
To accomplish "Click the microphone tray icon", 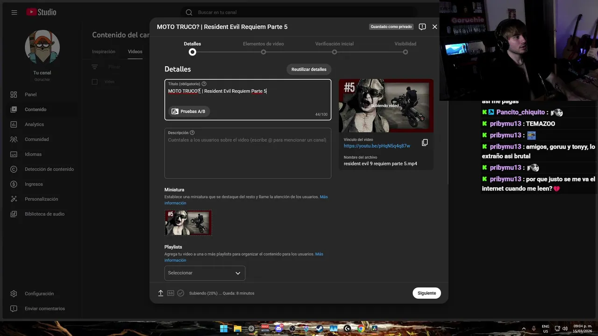I will pyautogui.click(x=534, y=329).
